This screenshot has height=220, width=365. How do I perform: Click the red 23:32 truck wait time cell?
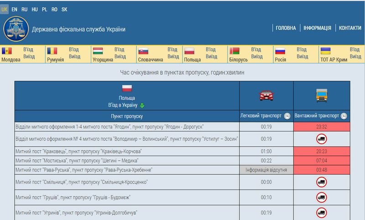pos(320,126)
